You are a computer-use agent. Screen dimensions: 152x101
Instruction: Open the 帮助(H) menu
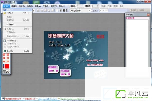tap(62, 6)
